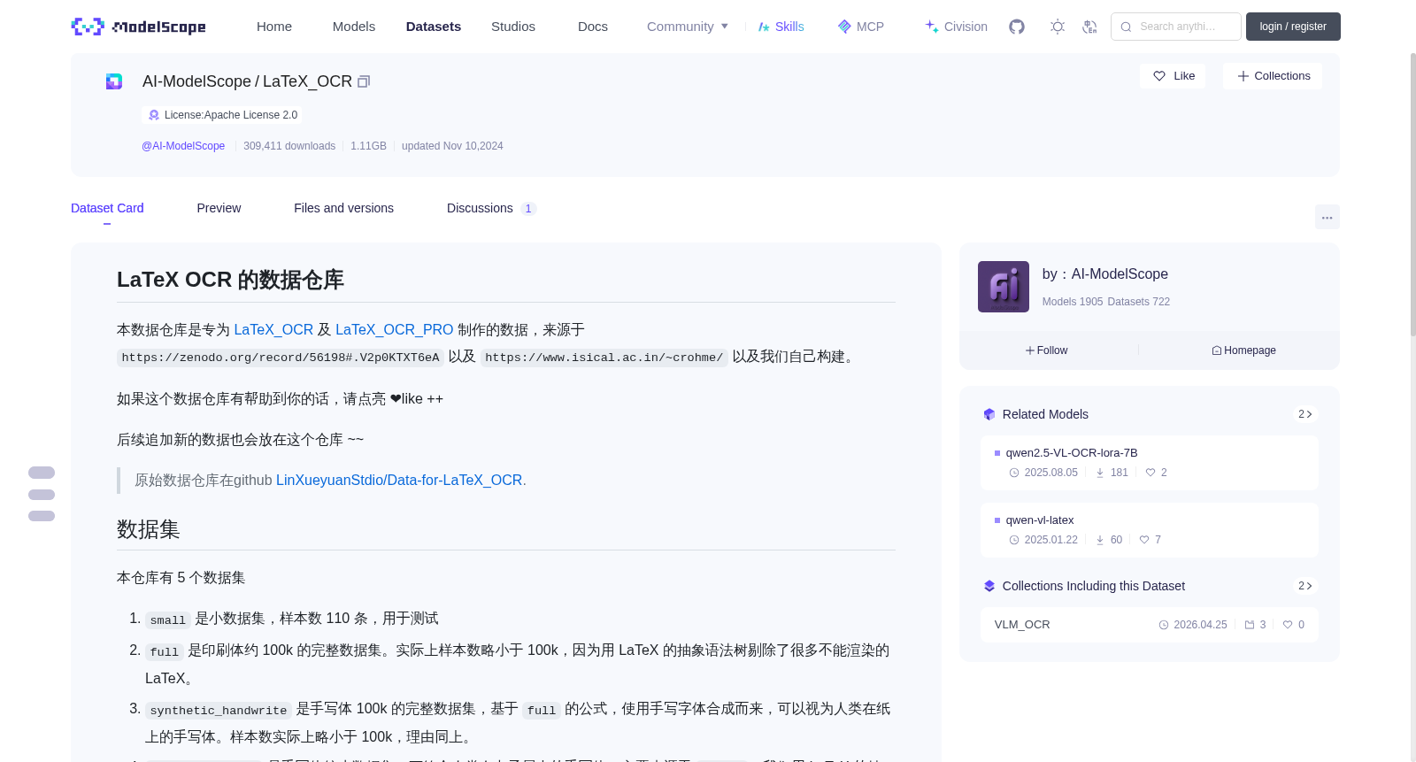This screenshot has width=1416, height=762.
Task: Click the 'synthetic_handwrite' code label
Action: (x=219, y=711)
